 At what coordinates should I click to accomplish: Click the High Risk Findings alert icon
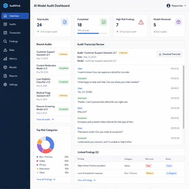(141, 22)
